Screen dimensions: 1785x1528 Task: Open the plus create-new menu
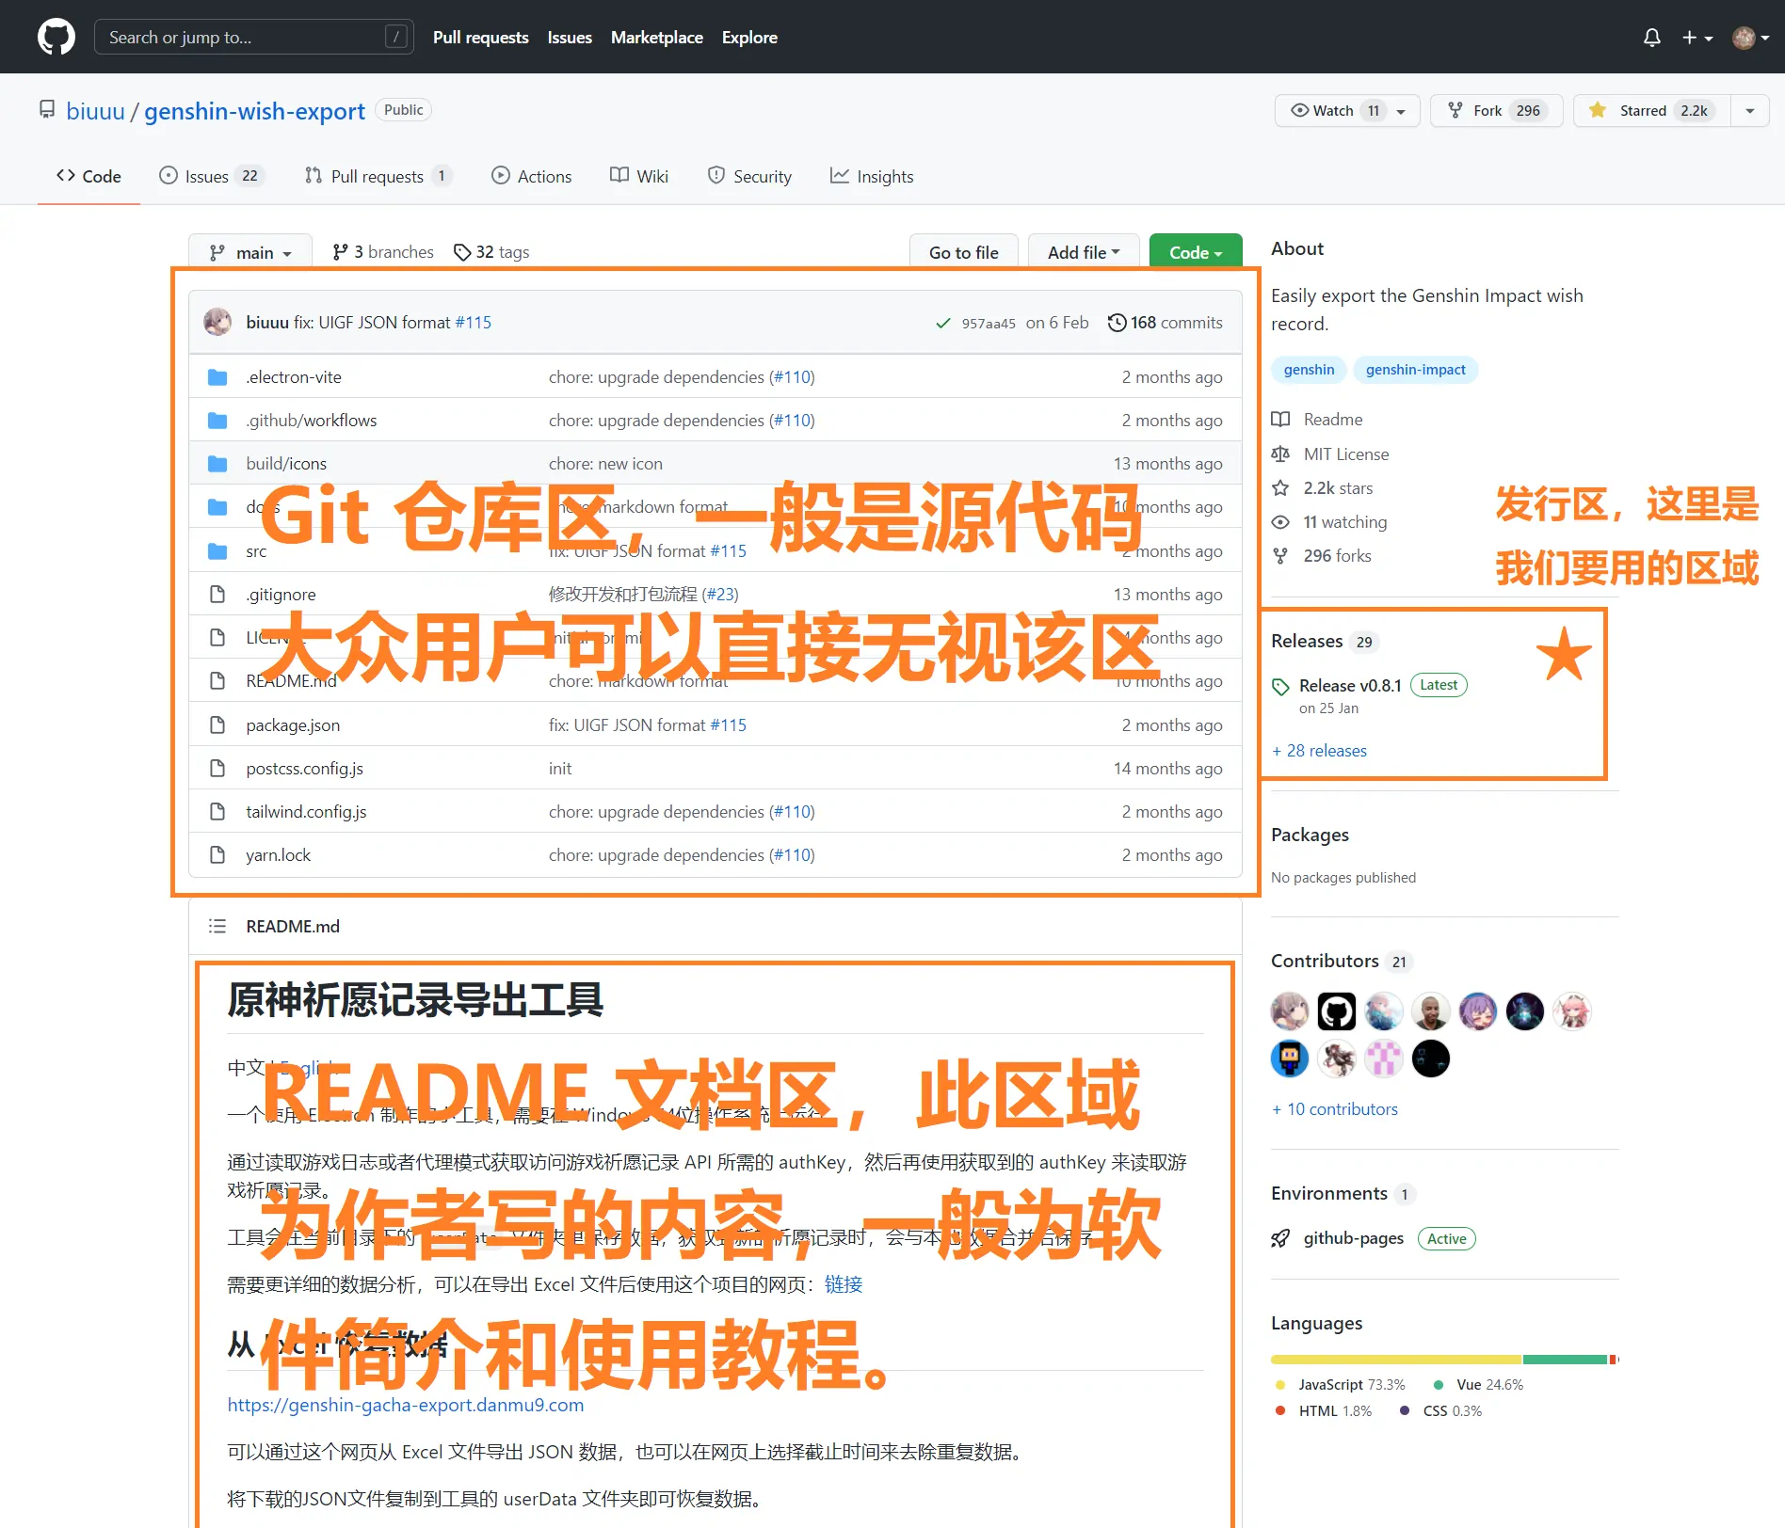(x=1697, y=38)
